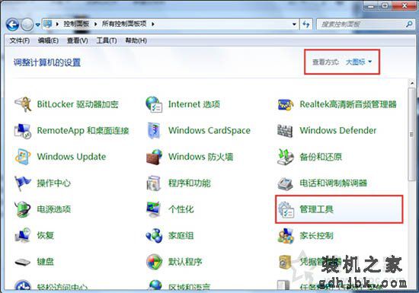Click the 所有控制面板项 breadcrumb

[124, 24]
